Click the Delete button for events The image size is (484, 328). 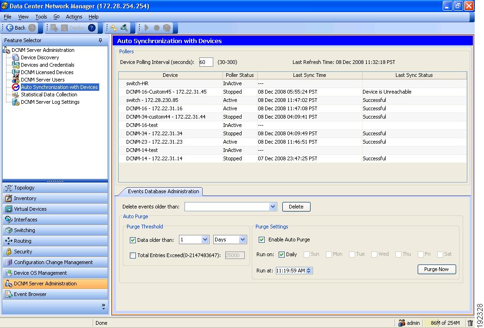(x=296, y=207)
